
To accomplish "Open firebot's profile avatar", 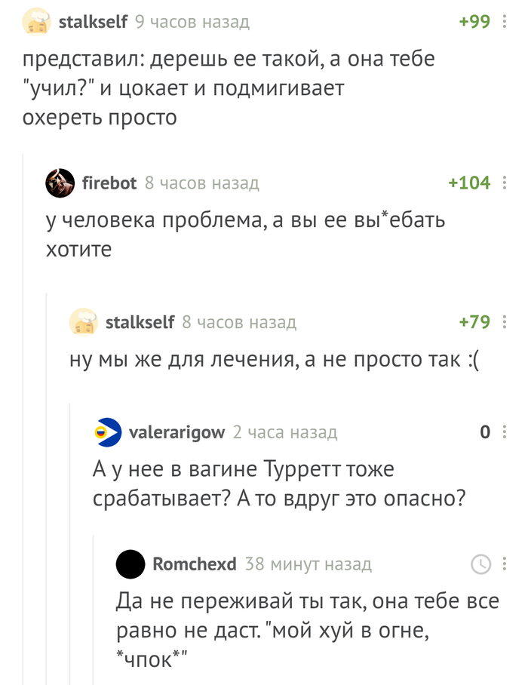I will click(60, 183).
